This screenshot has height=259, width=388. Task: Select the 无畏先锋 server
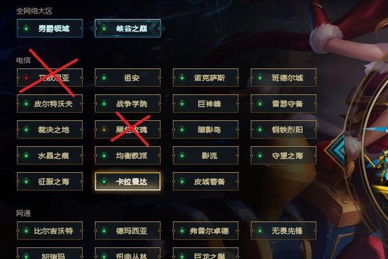tap(284, 231)
